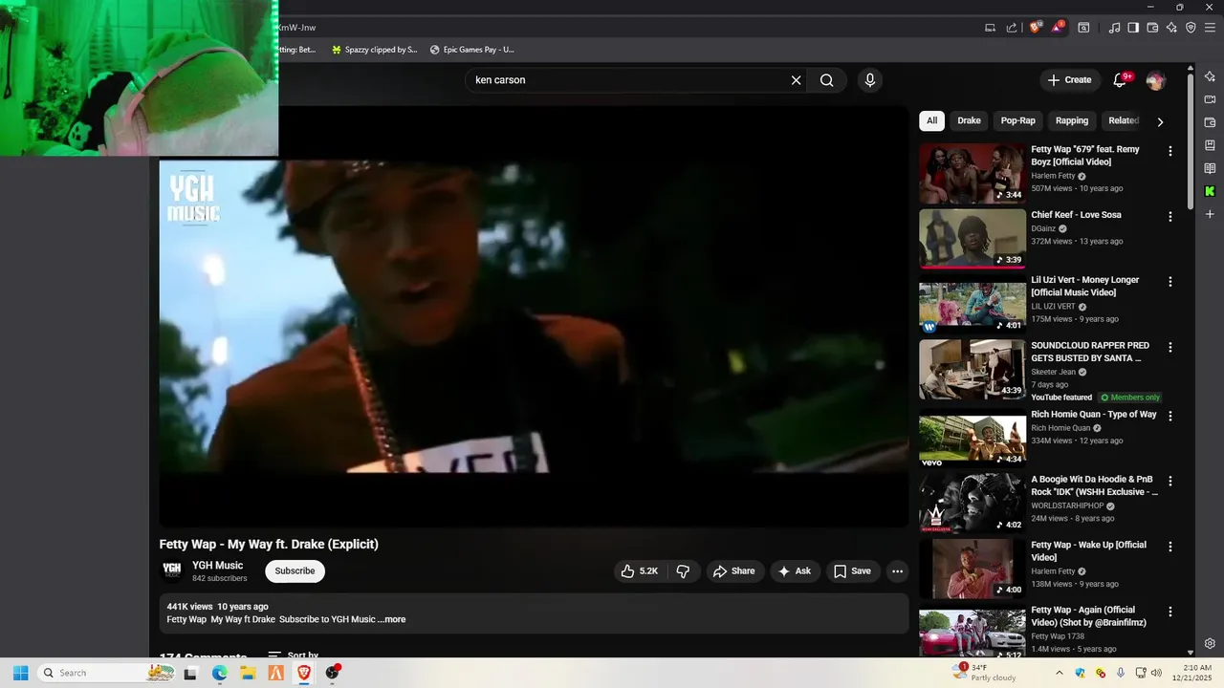Image resolution: width=1224 pixels, height=688 pixels.
Task: Open volume control in system tray
Action: click(1156, 673)
